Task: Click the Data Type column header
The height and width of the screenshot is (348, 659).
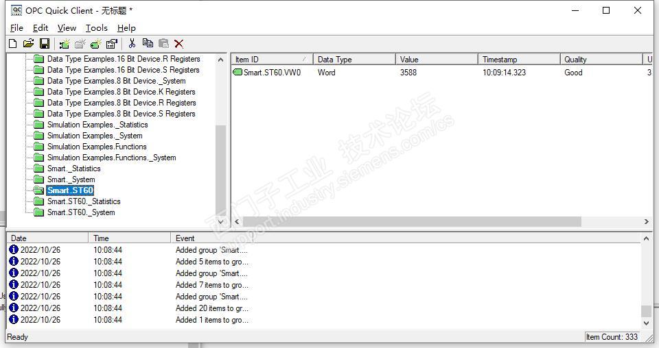Action: click(x=354, y=59)
